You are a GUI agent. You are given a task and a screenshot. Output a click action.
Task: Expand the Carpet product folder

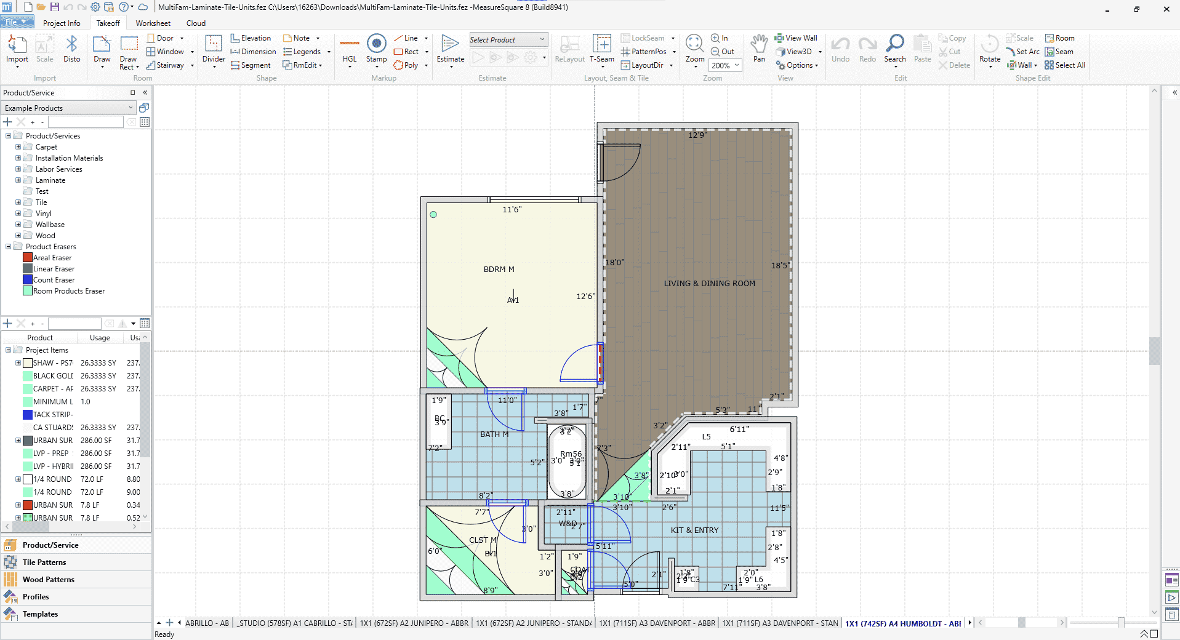pos(18,147)
